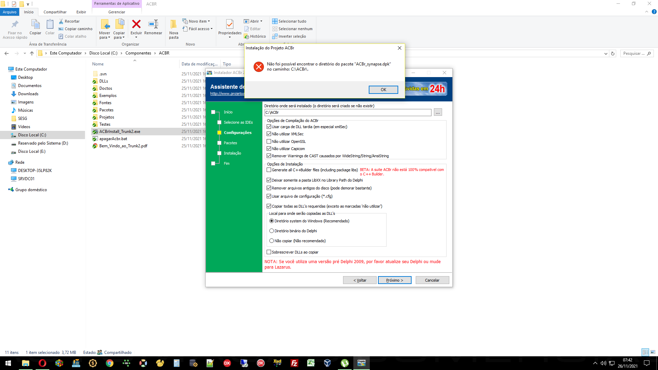Open the Arquivo menu in Explorer

coord(10,12)
